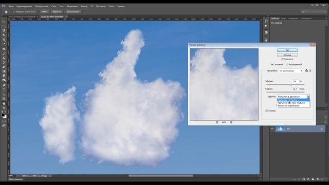Select the Healing Brush tool
The image size is (329, 185).
point(4,49)
